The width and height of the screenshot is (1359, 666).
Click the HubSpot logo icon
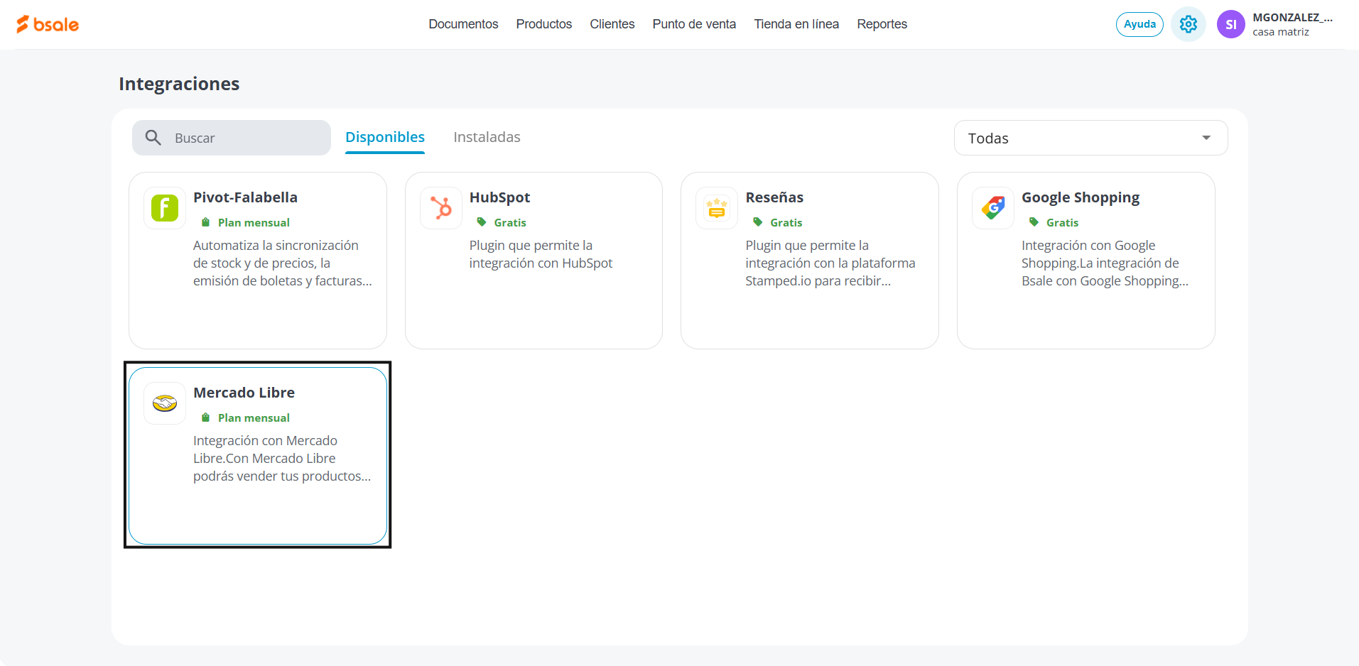[x=441, y=208]
